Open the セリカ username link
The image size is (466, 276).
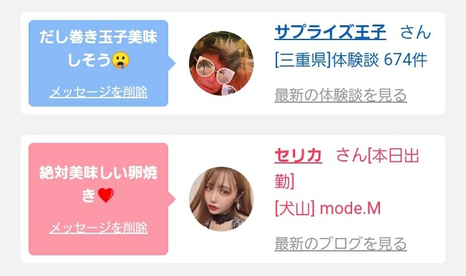click(x=298, y=155)
